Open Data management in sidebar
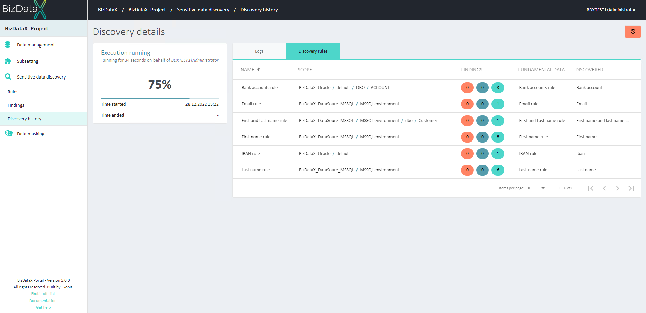 point(43,45)
